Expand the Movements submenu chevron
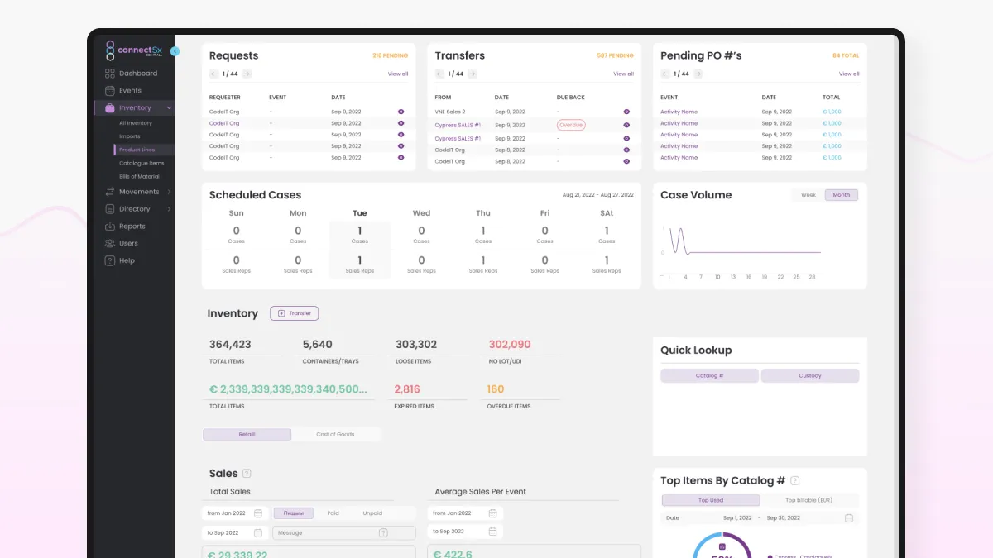993x558 pixels. point(170,192)
